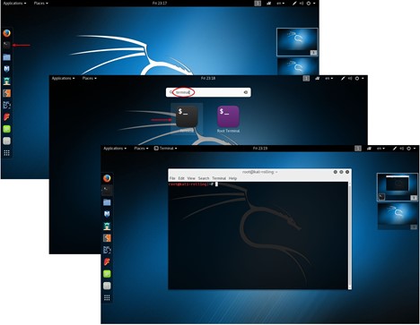Select the workspace thumbnail showing the terminal window
Screen dimensions: 420x325
coord(398,187)
